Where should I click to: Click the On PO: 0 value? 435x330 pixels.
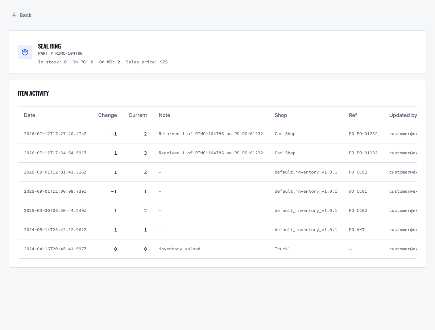83,62
